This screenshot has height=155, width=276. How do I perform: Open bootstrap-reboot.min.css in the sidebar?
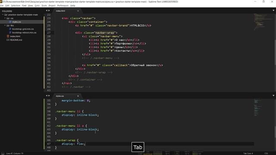point(24,33)
